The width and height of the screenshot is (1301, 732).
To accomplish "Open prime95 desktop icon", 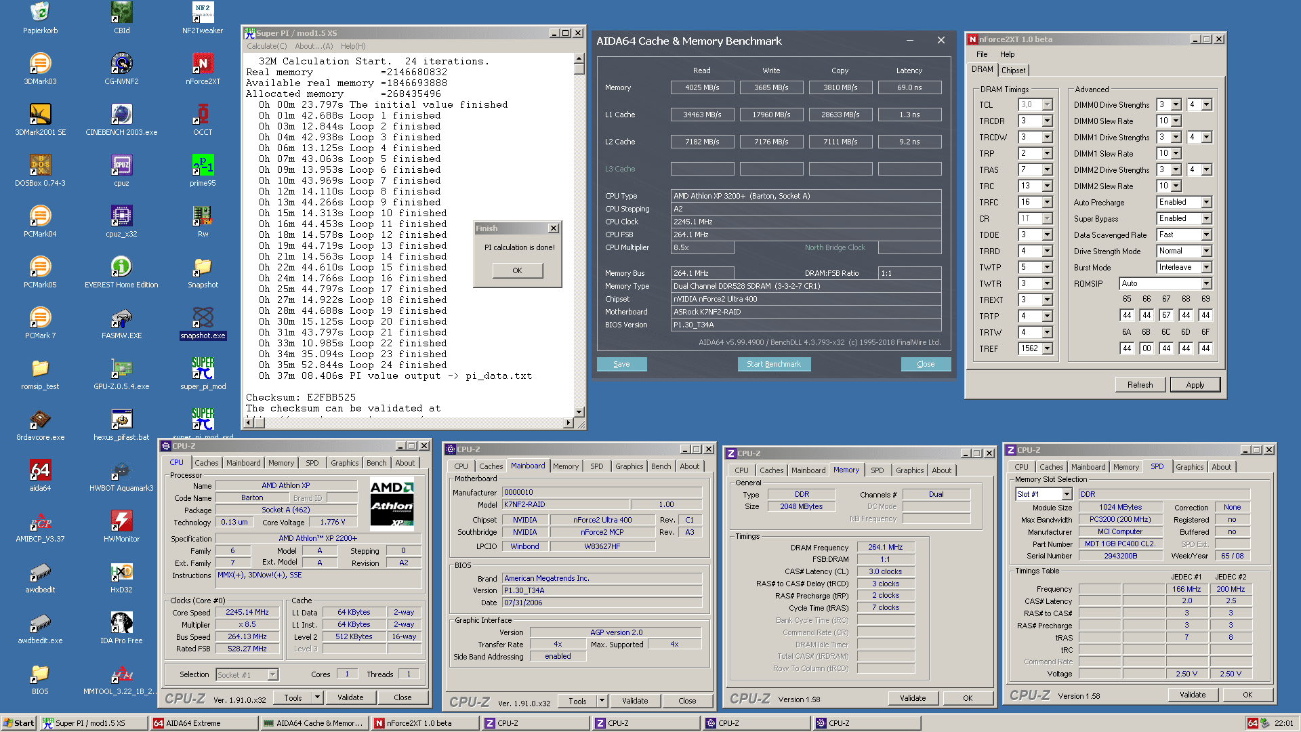I will pyautogui.click(x=203, y=170).
